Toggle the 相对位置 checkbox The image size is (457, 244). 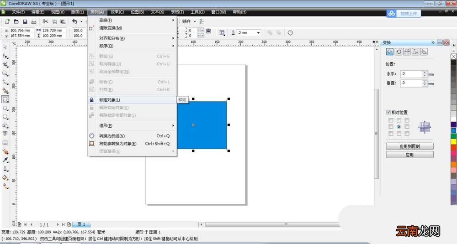(388, 112)
